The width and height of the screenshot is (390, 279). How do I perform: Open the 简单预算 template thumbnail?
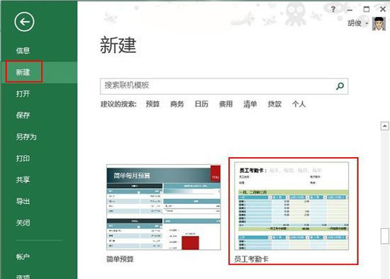pyautogui.click(x=163, y=207)
